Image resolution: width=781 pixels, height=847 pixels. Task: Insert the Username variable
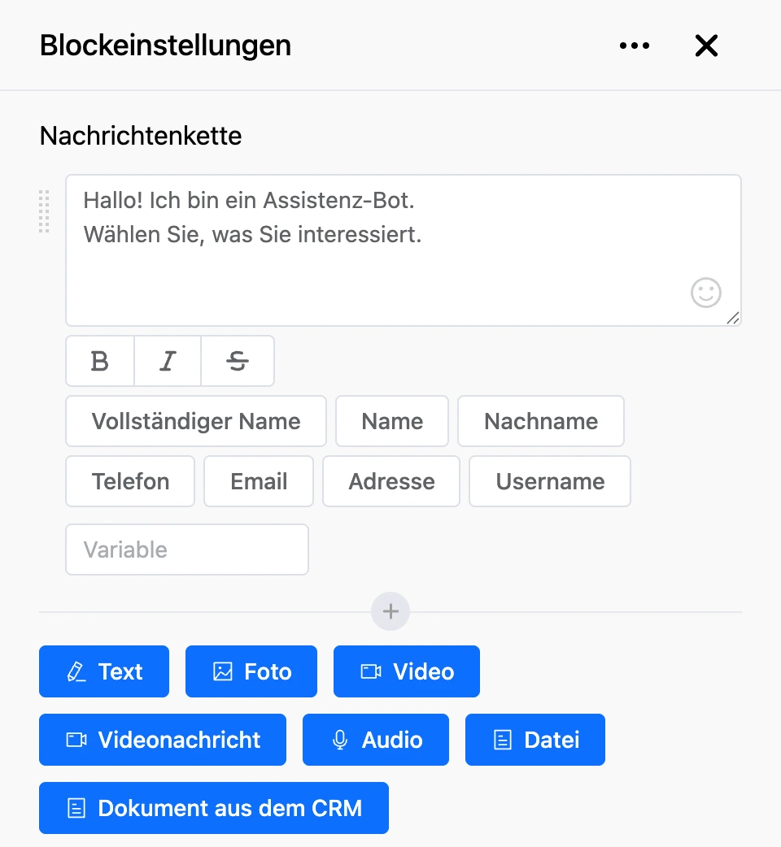pyautogui.click(x=550, y=481)
